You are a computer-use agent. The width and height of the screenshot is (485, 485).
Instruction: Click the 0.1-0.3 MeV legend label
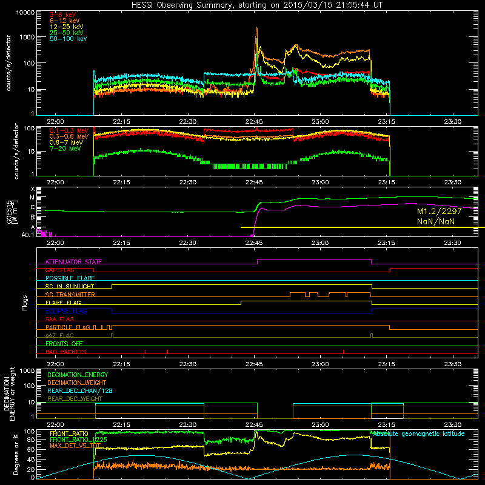pos(69,130)
